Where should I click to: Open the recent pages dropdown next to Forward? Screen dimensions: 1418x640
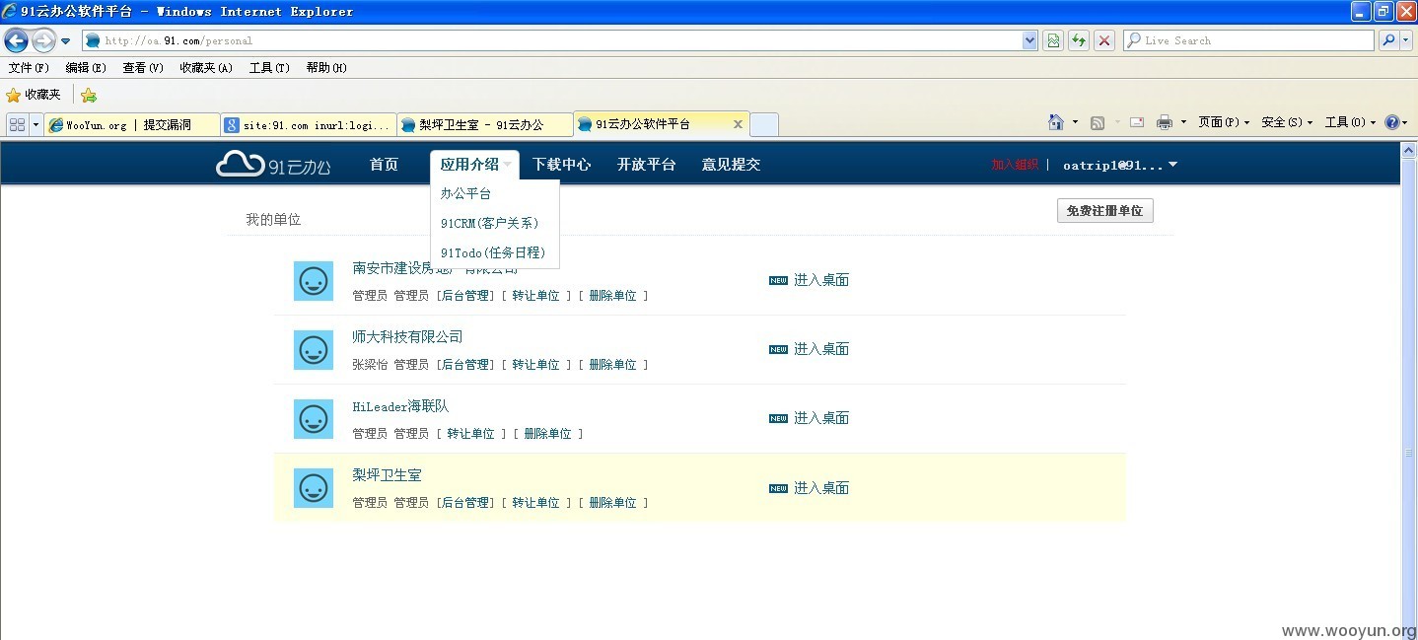click(x=65, y=41)
